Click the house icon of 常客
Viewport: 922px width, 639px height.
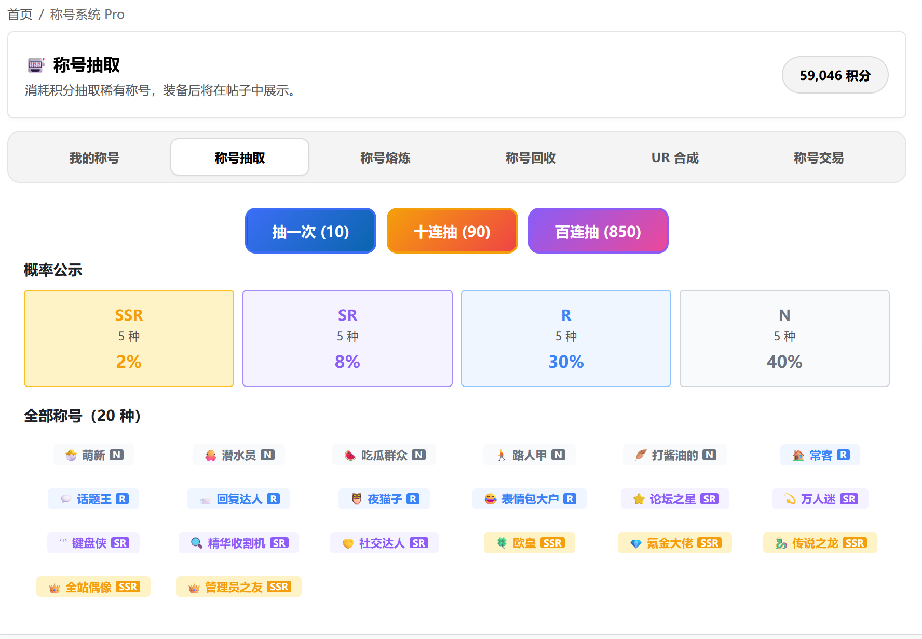(798, 456)
